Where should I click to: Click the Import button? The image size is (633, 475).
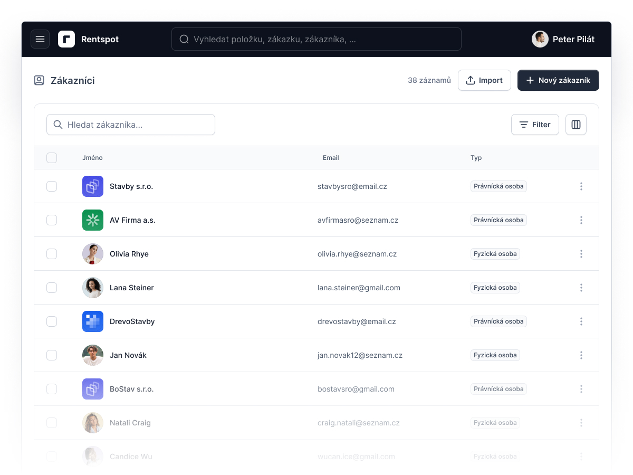pyautogui.click(x=484, y=80)
